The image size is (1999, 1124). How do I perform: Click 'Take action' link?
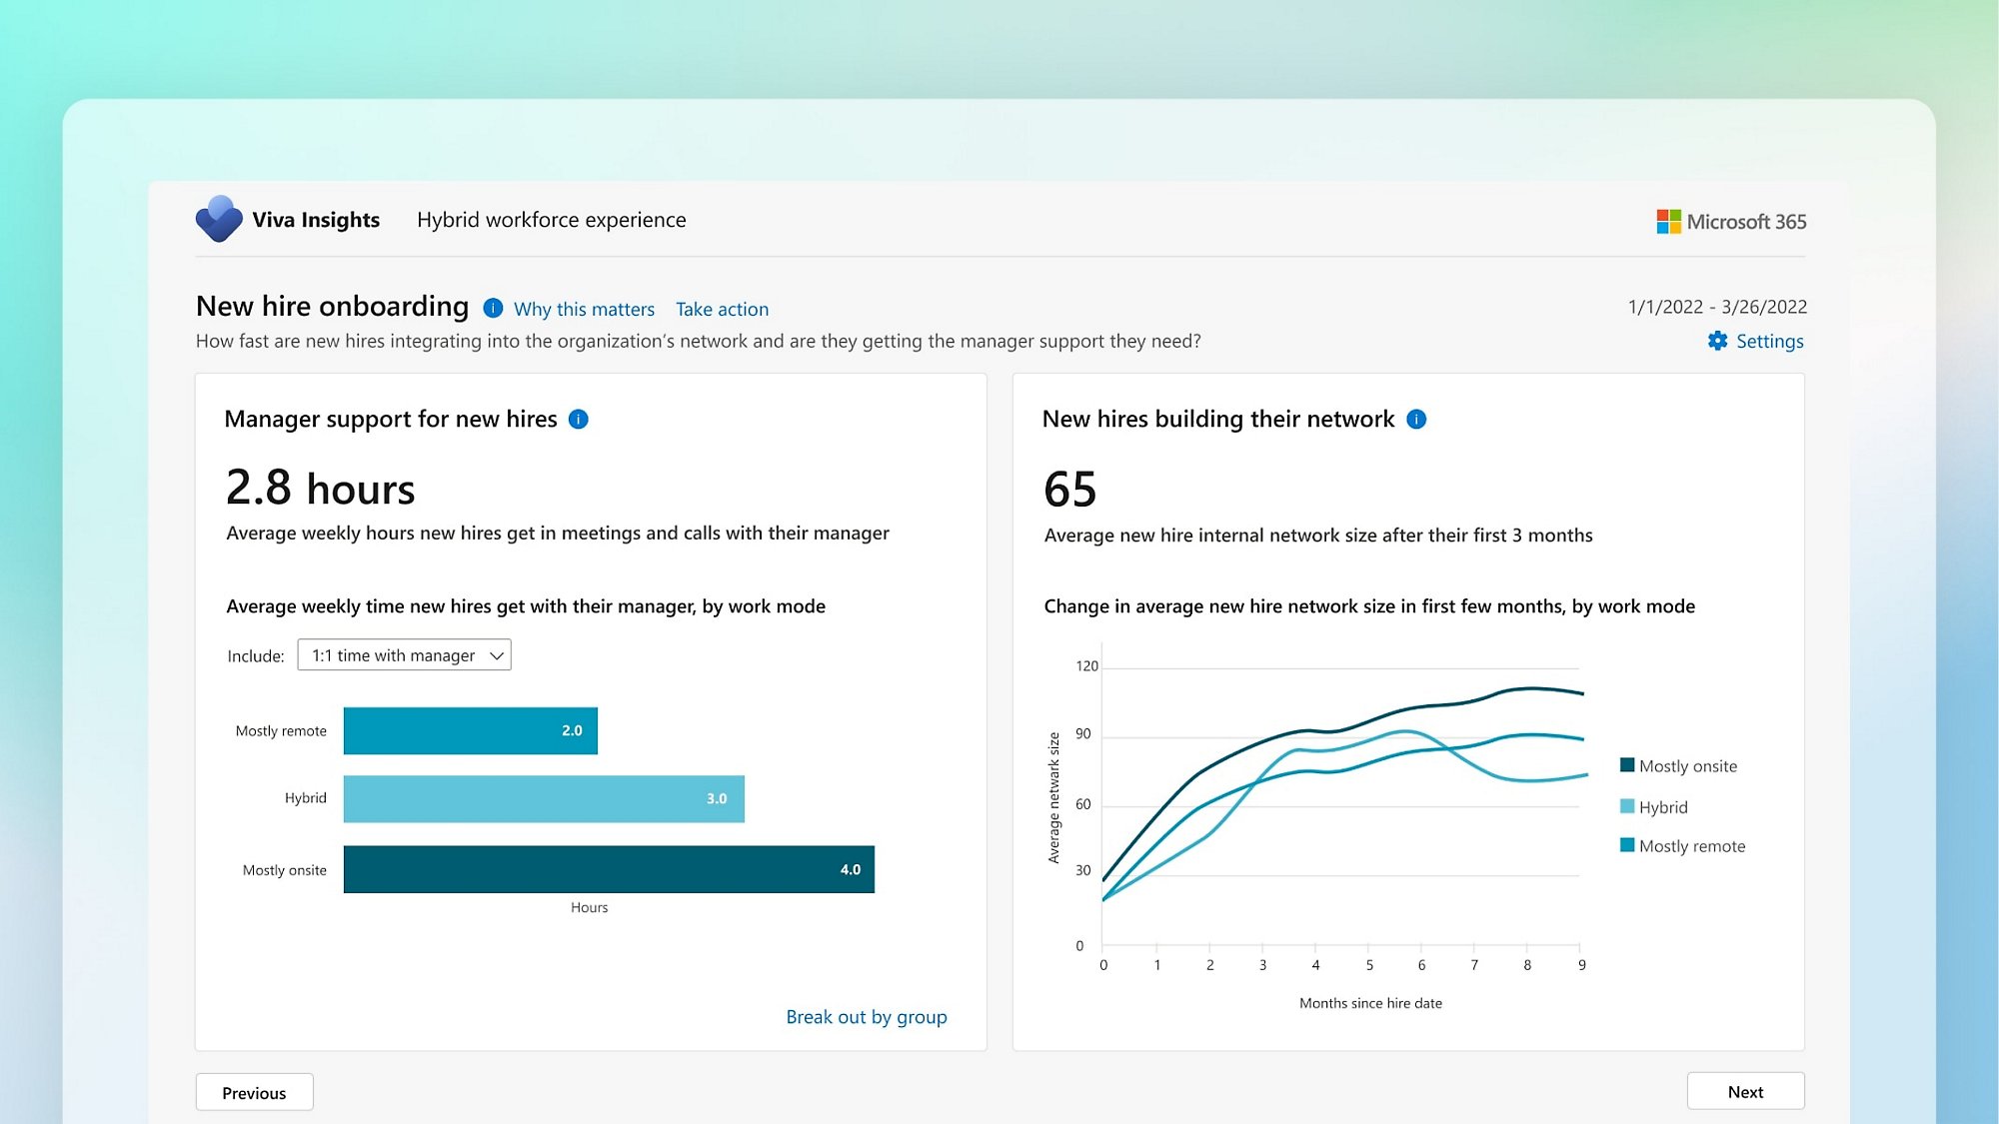pos(721,309)
